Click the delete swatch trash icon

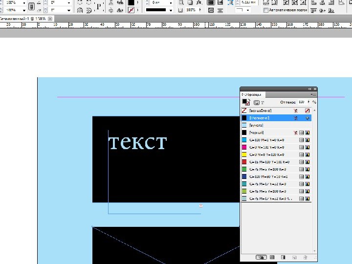tap(305, 258)
